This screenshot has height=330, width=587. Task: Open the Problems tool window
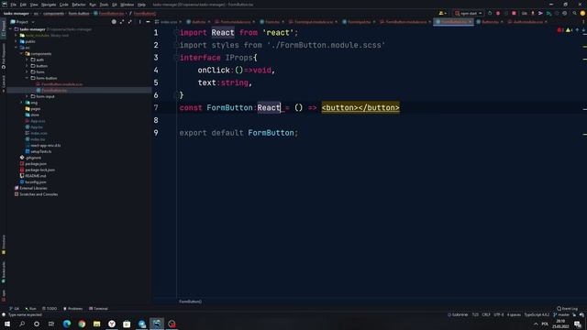[72, 309]
